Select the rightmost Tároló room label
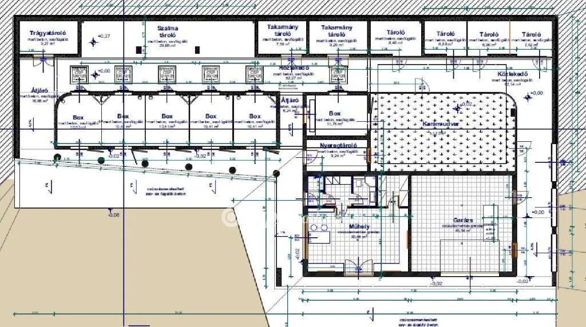Screen dimensions: 586x327 [531, 34]
